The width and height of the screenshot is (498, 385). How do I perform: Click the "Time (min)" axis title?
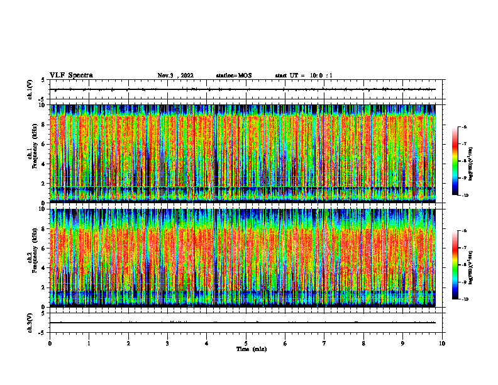(x=252, y=349)
